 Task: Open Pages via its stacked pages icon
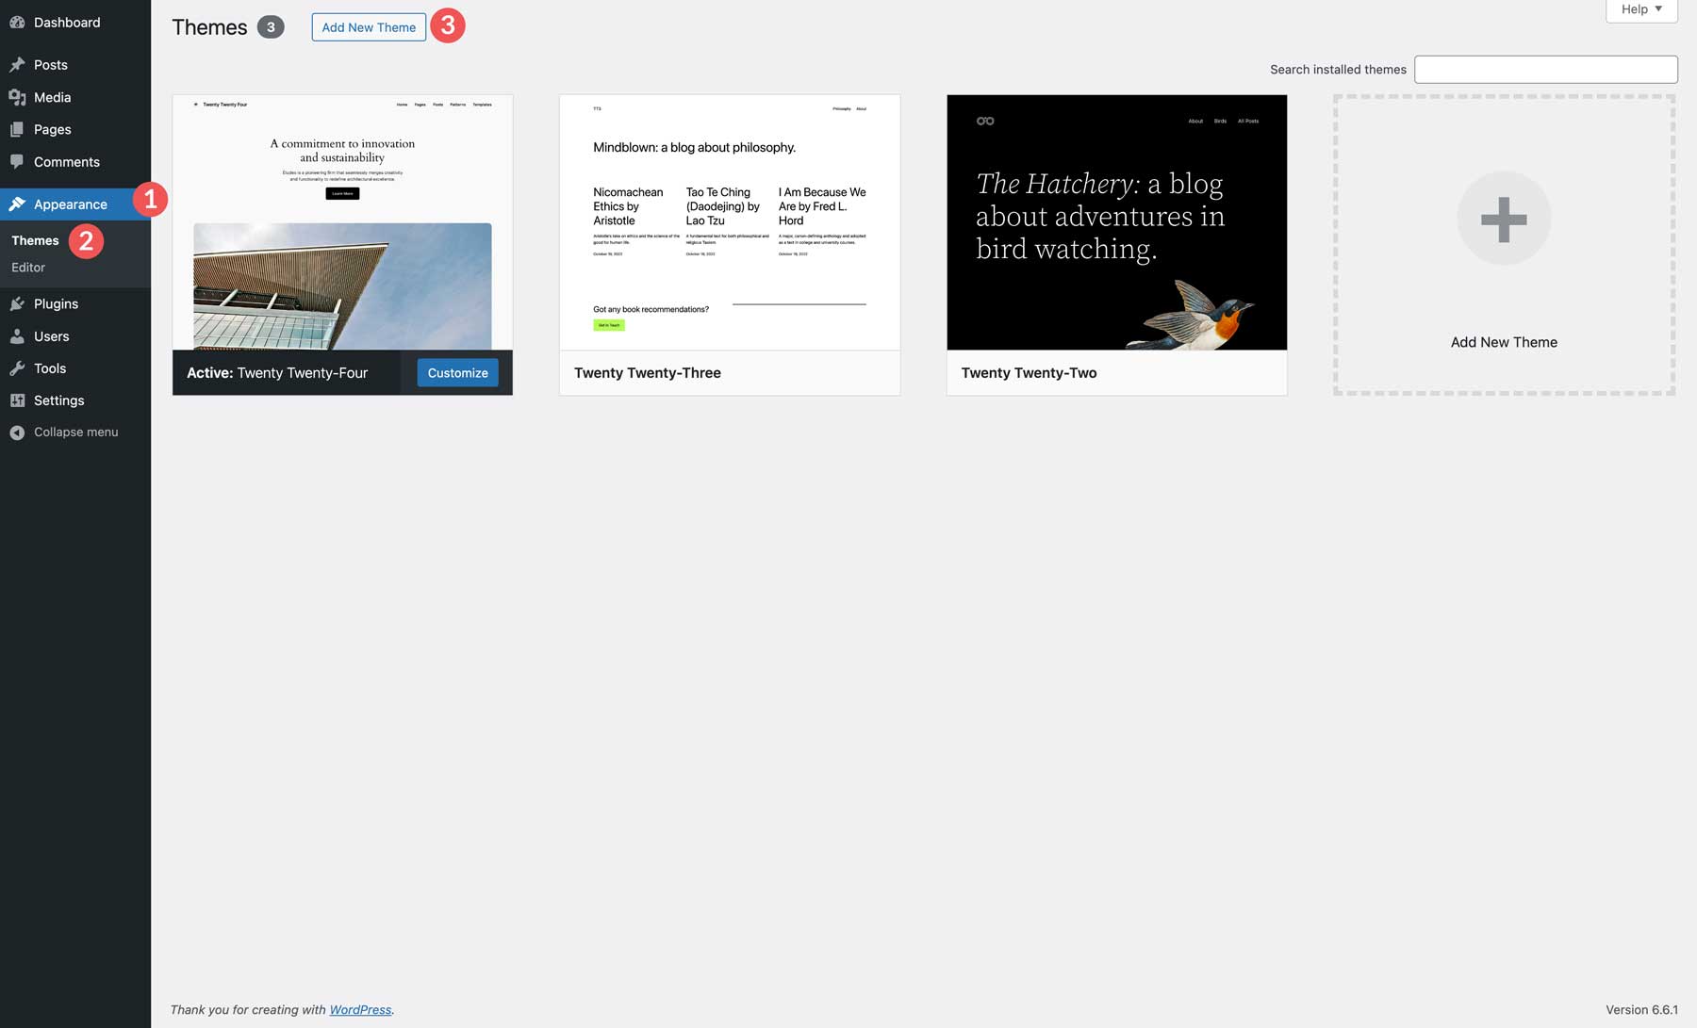17,129
